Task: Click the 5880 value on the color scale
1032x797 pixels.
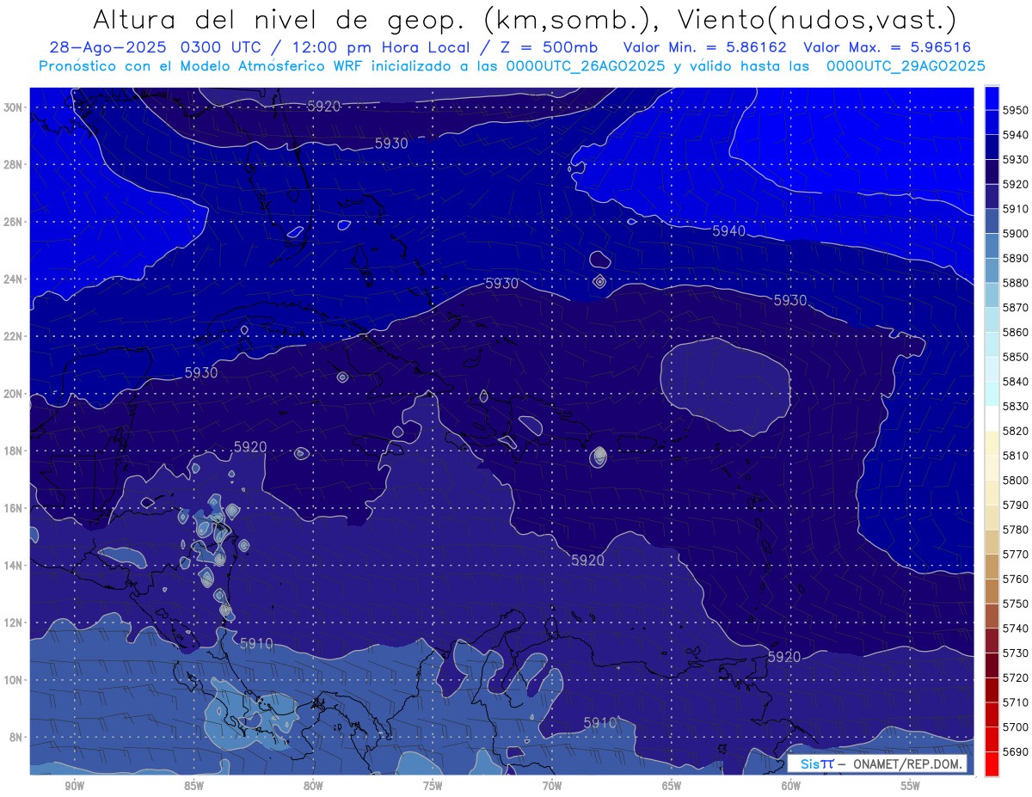Action: point(1016,283)
